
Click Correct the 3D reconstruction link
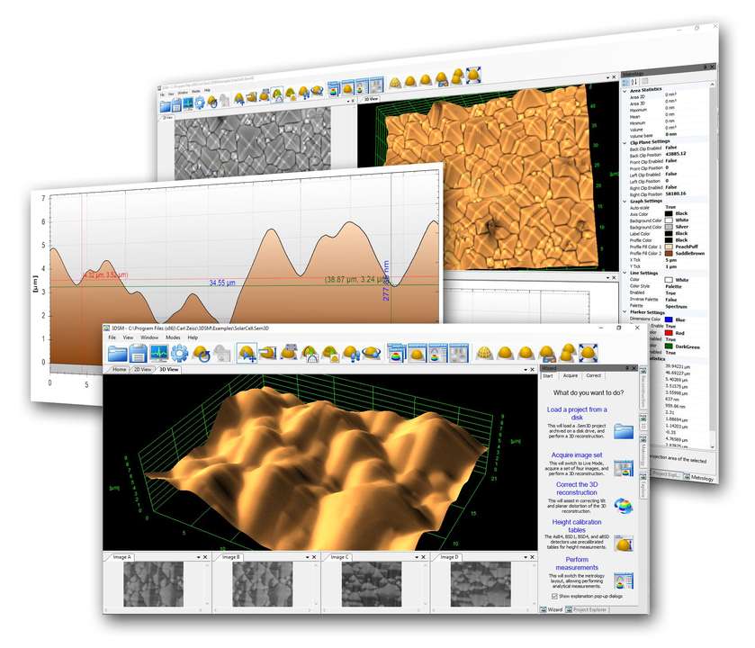click(577, 489)
